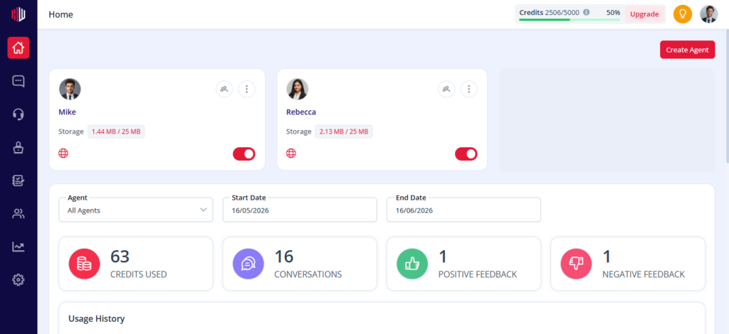Click the Upgrade button

[x=644, y=14]
